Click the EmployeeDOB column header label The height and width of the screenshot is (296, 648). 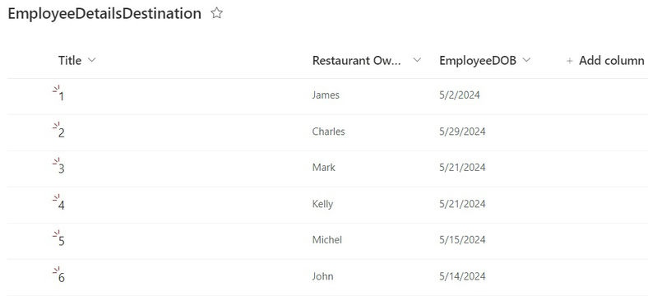coord(478,61)
